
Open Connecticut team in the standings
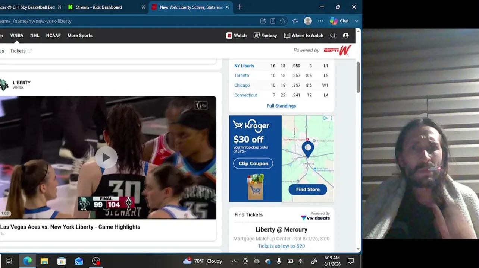point(245,95)
